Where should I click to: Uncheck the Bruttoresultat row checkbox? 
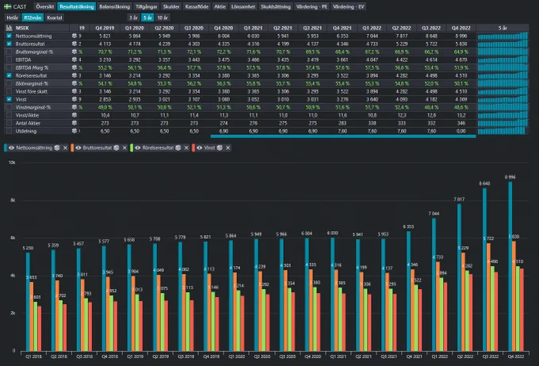tap(10, 44)
